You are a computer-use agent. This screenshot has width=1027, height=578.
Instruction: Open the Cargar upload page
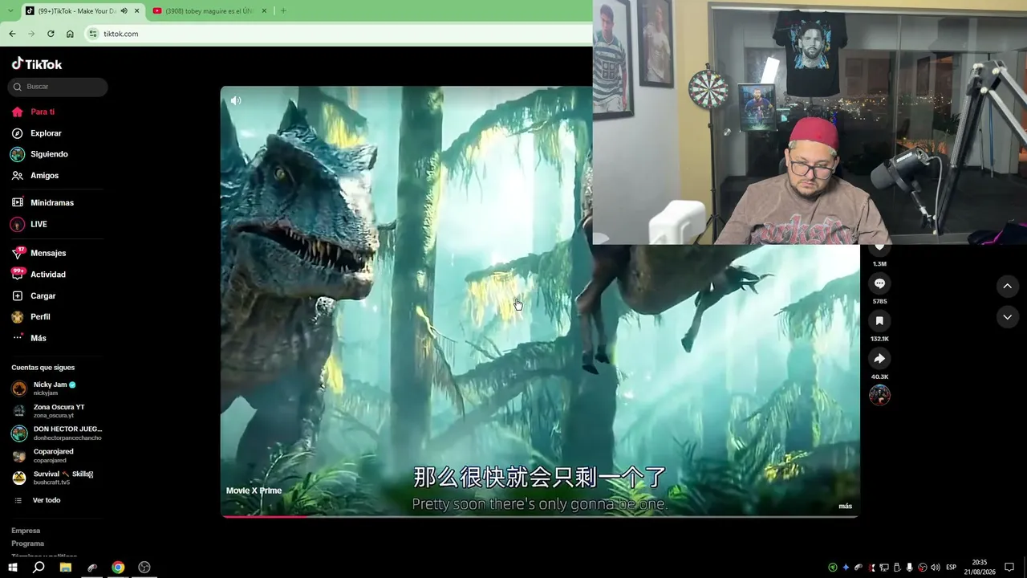pos(35,295)
